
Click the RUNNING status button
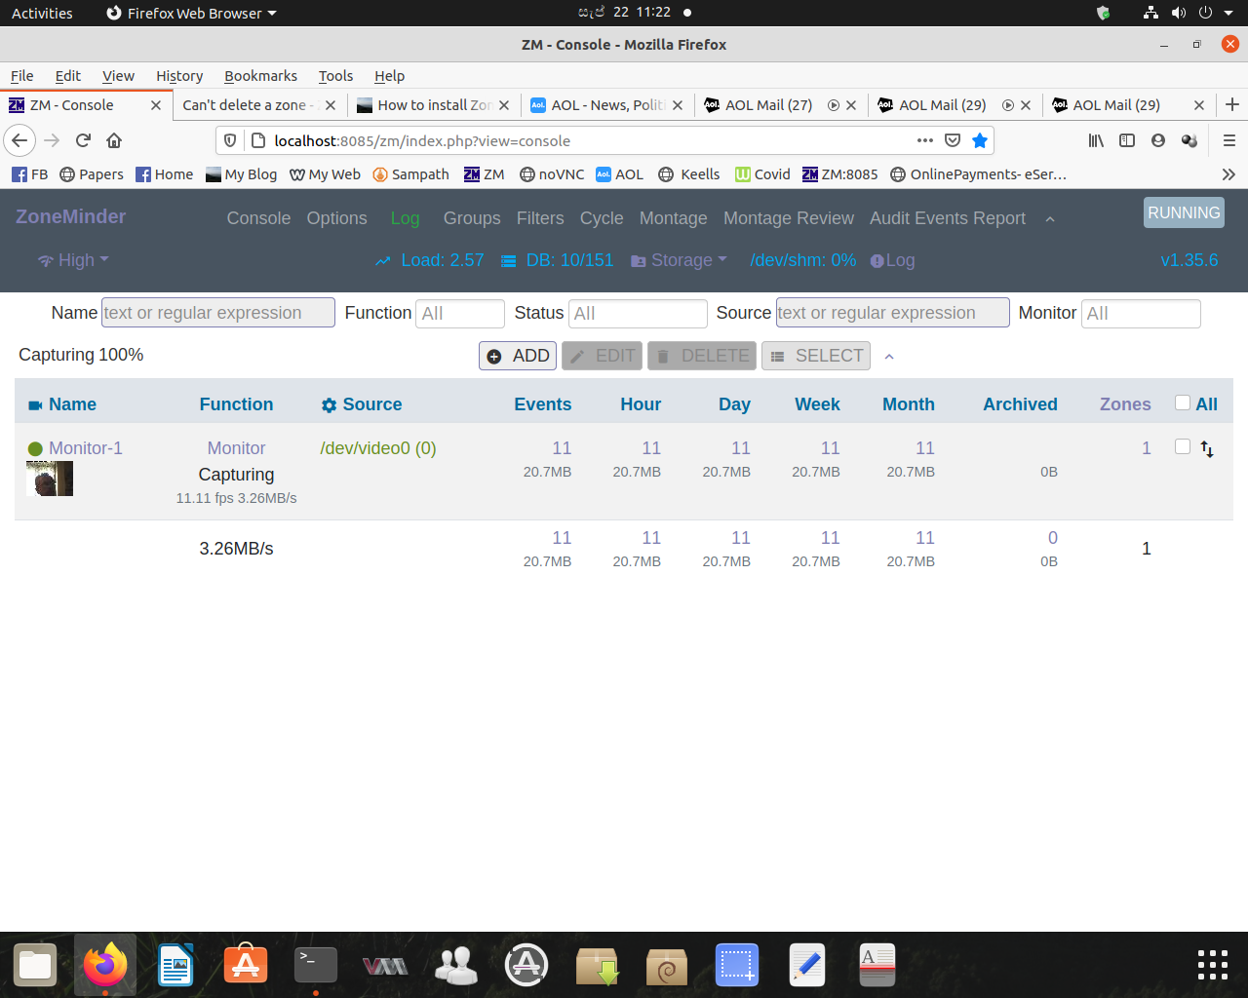pyautogui.click(x=1184, y=212)
